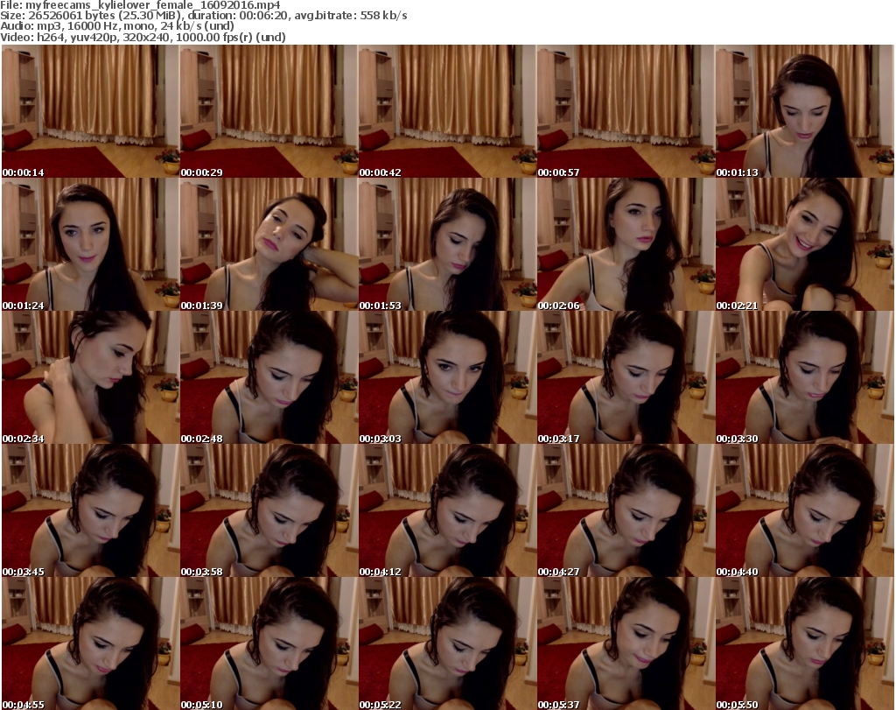896x710 pixels.
Task: Open the thumbnail marked 00:03:30
Action: pos(803,377)
